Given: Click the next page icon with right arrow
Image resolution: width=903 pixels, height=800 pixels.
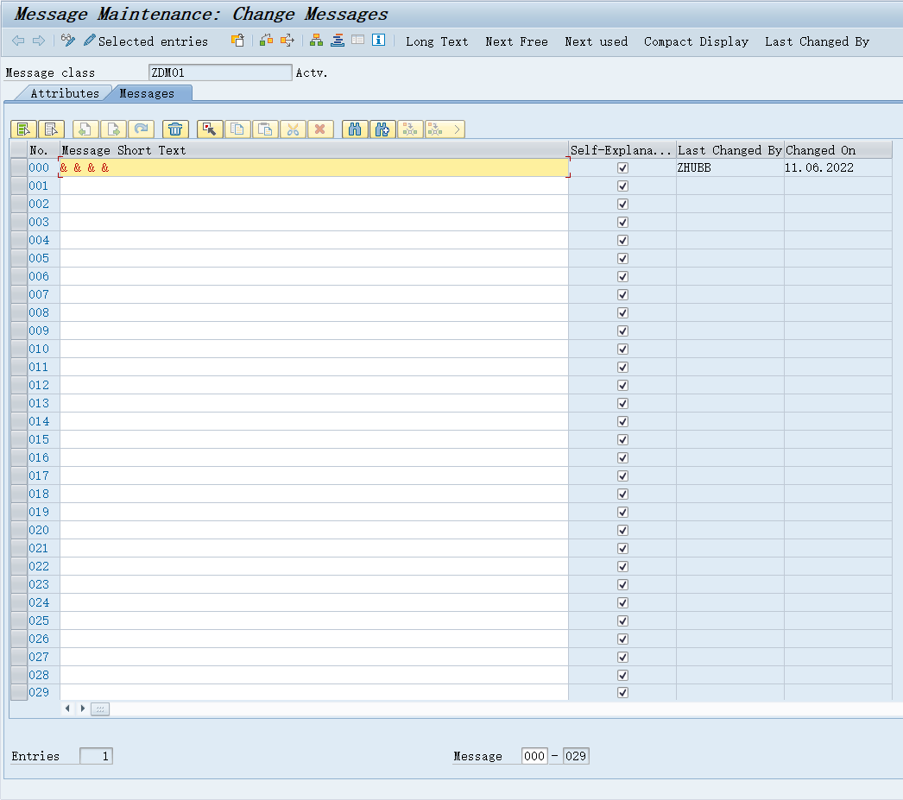Looking at the screenshot, I should coord(113,129).
